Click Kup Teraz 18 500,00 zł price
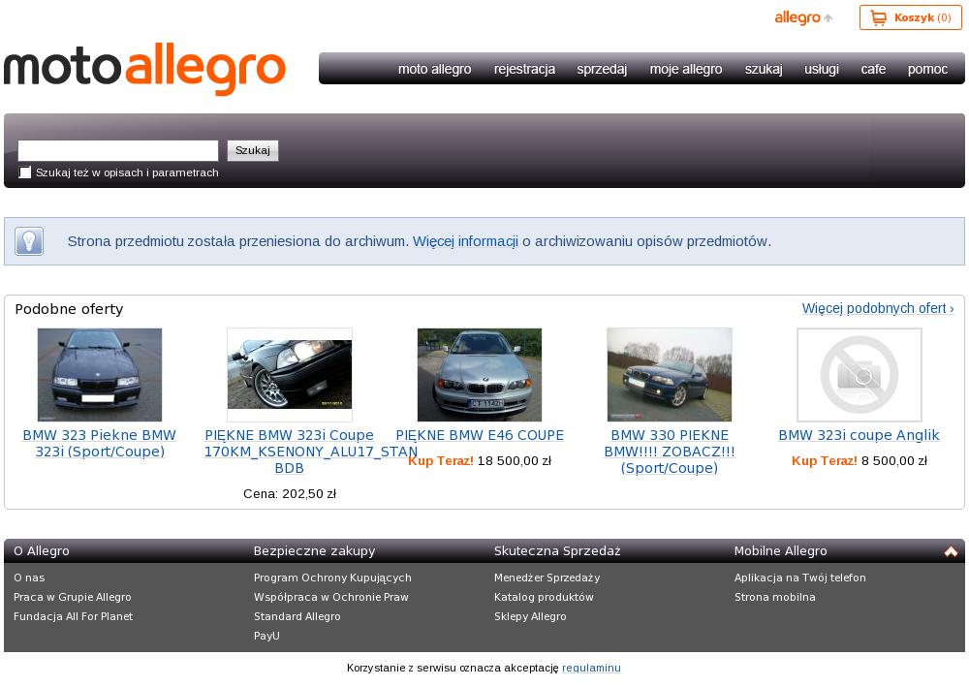 click(x=480, y=461)
